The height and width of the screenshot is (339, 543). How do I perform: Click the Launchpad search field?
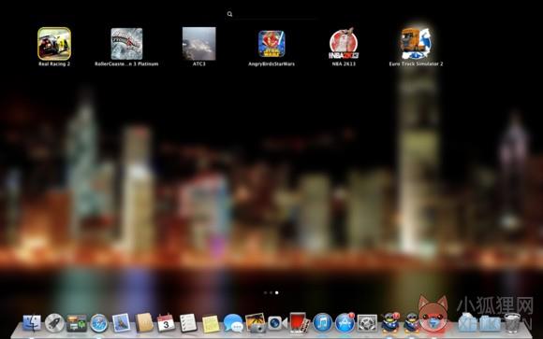pyautogui.click(x=271, y=14)
